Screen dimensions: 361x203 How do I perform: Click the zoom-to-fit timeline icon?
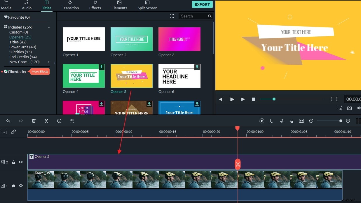[x=301, y=121]
